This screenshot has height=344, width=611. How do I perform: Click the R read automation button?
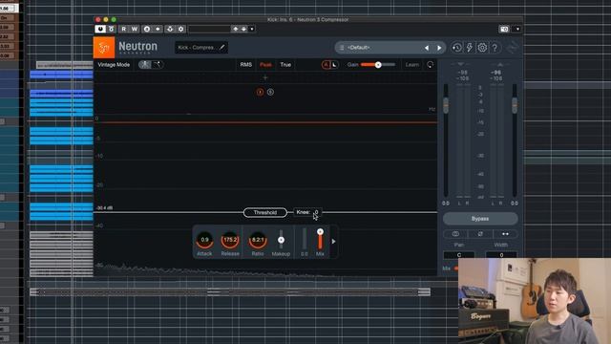coord(124,29)
